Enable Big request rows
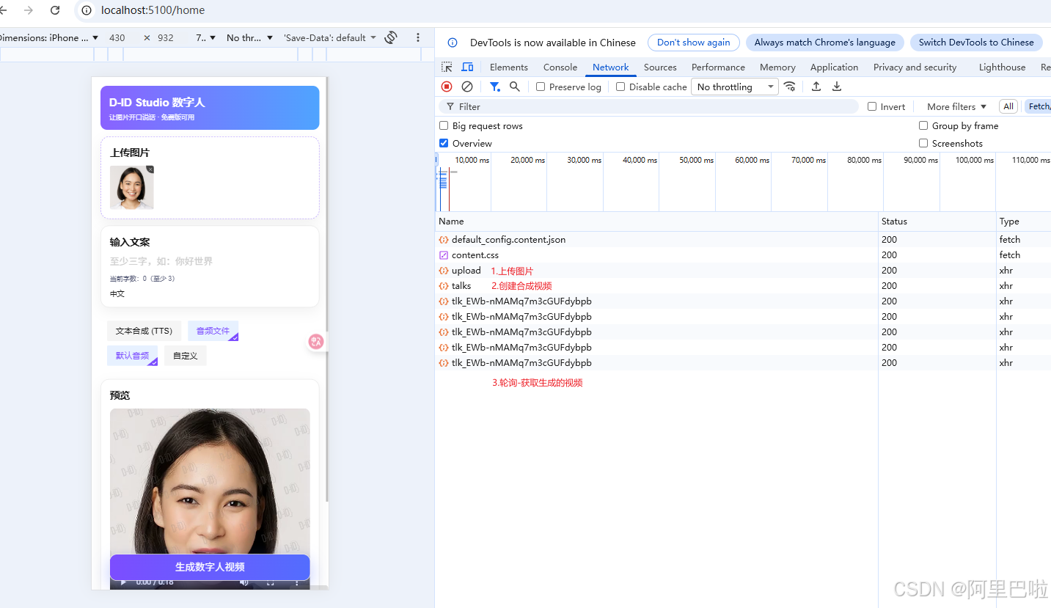1051x608 pixels. (x=444, y=126)
